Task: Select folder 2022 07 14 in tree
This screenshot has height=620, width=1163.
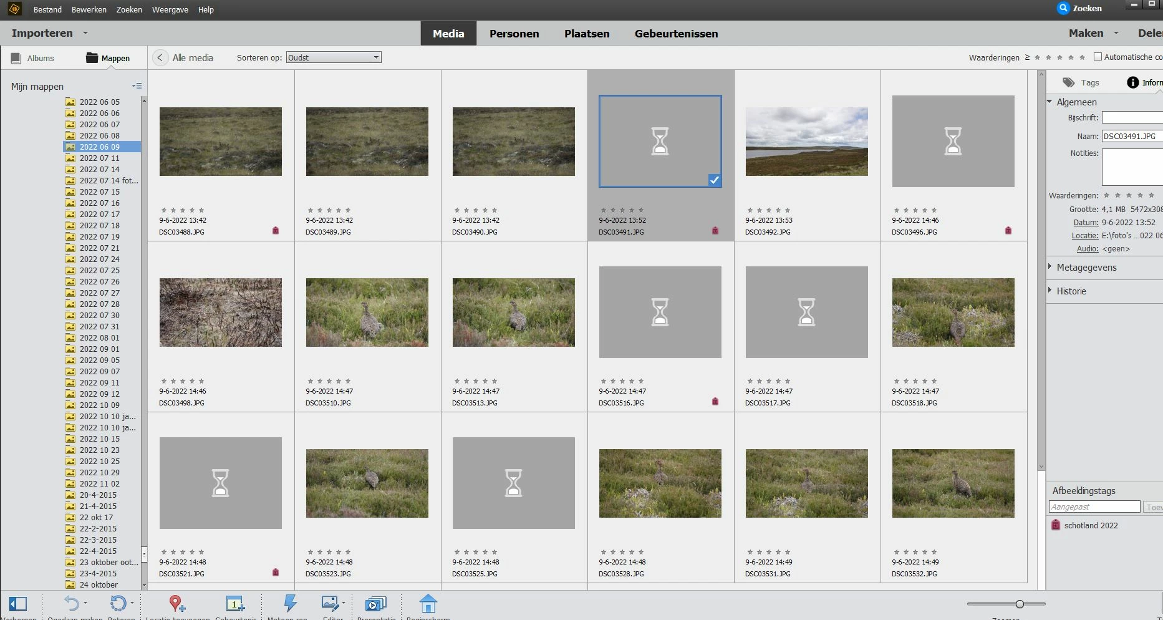Action: point(100,170)
